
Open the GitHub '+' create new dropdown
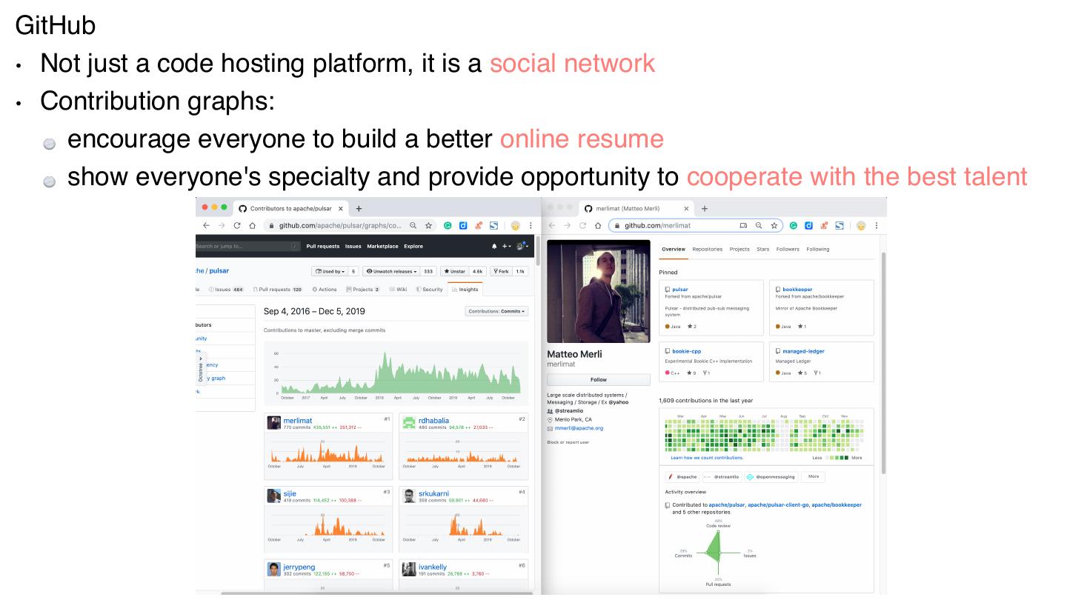pos(507,246)
